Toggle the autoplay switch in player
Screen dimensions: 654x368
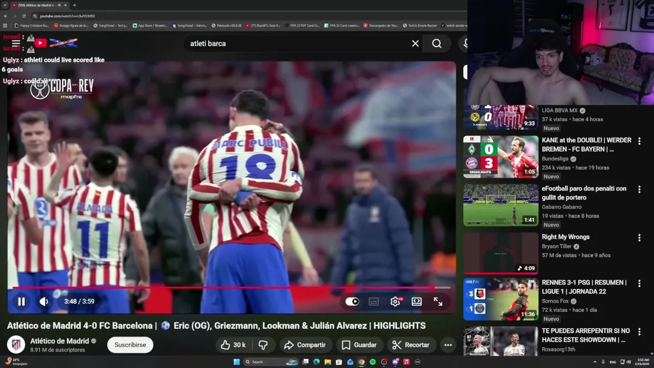[x=352, y=302]
